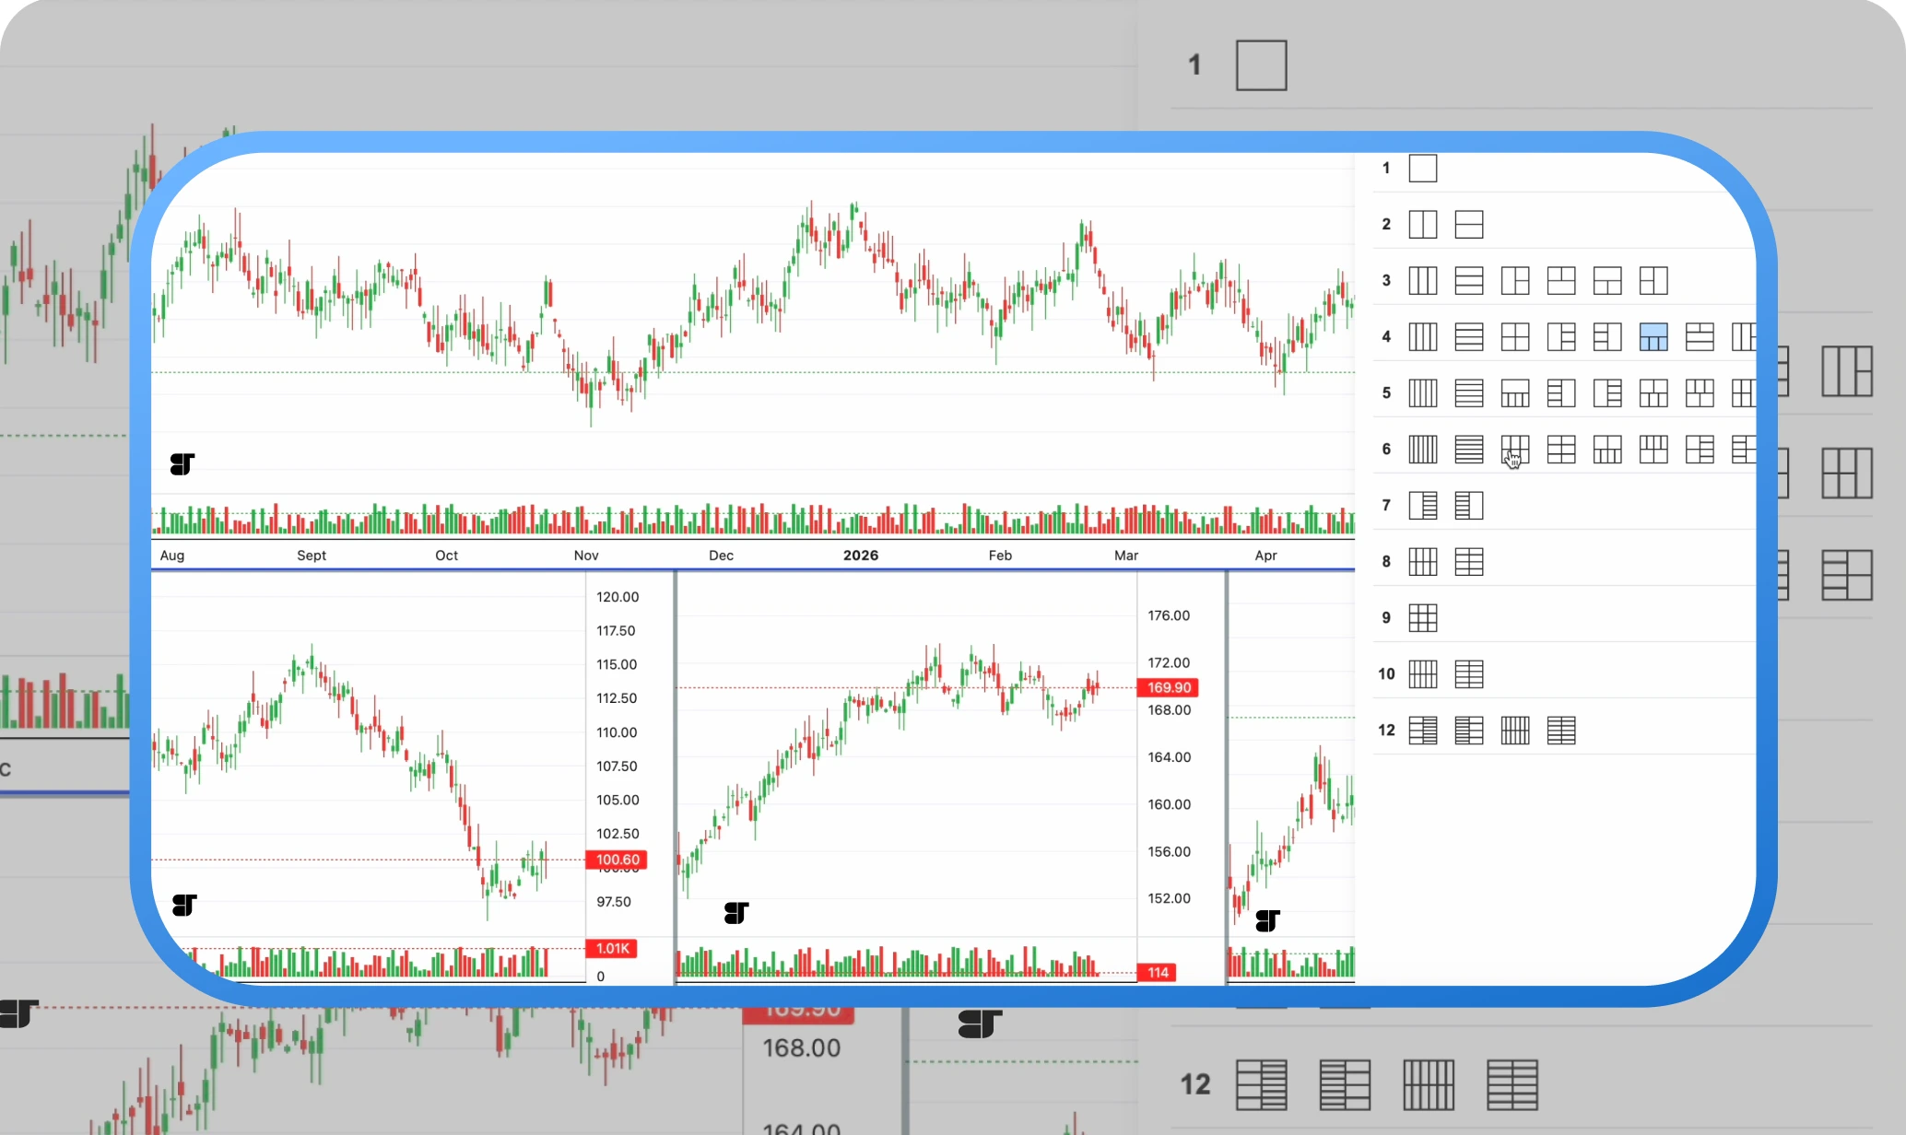Select the twelve vertical columns layout in row 12
Image resolution: width=1906 pixels, height=1135 pixels.
(1515, 730)
